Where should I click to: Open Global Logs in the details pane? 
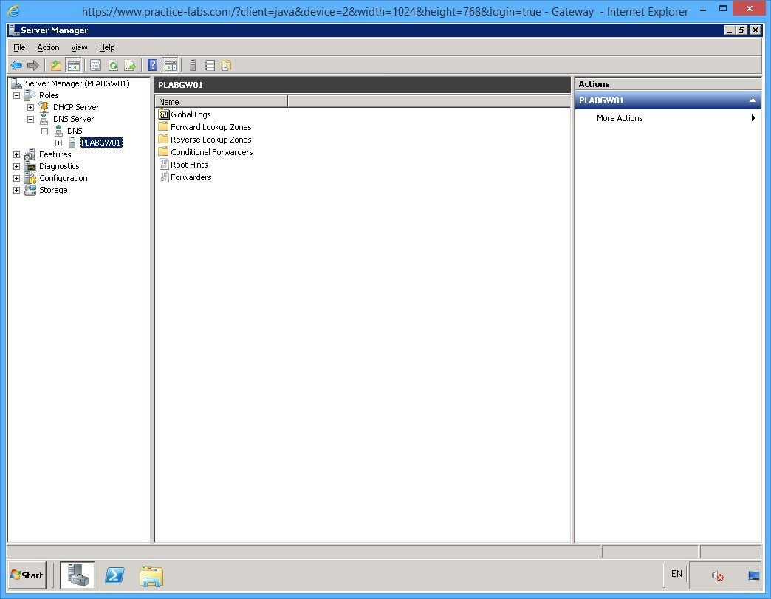[191, 114]
